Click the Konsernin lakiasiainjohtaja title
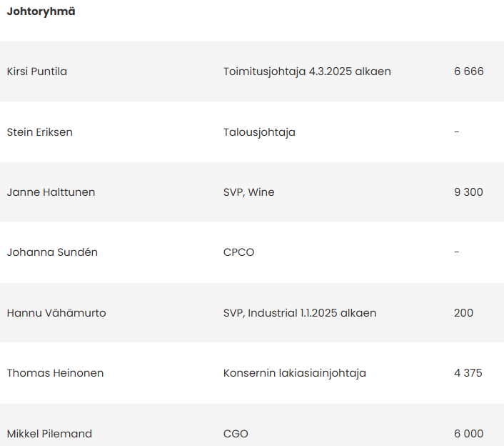The image size is (504, 446). pyautogui.click(x=295, y=373)
